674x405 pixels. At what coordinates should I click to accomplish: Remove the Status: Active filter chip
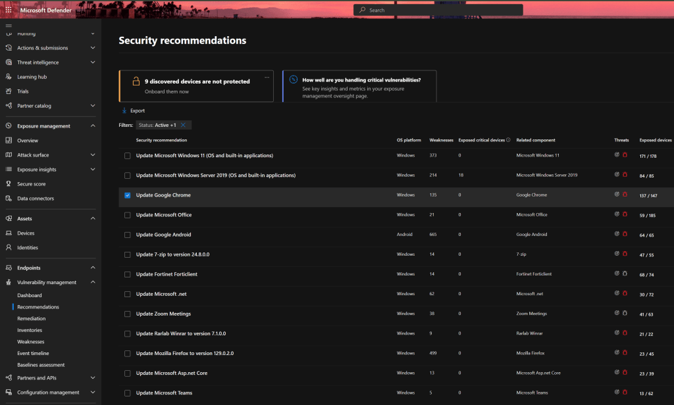[x=182, y=124]
